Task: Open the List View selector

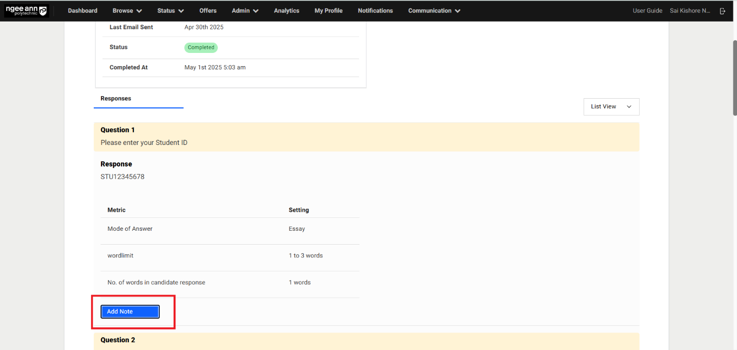Action: pyautogui.click(x=611, y=106)
